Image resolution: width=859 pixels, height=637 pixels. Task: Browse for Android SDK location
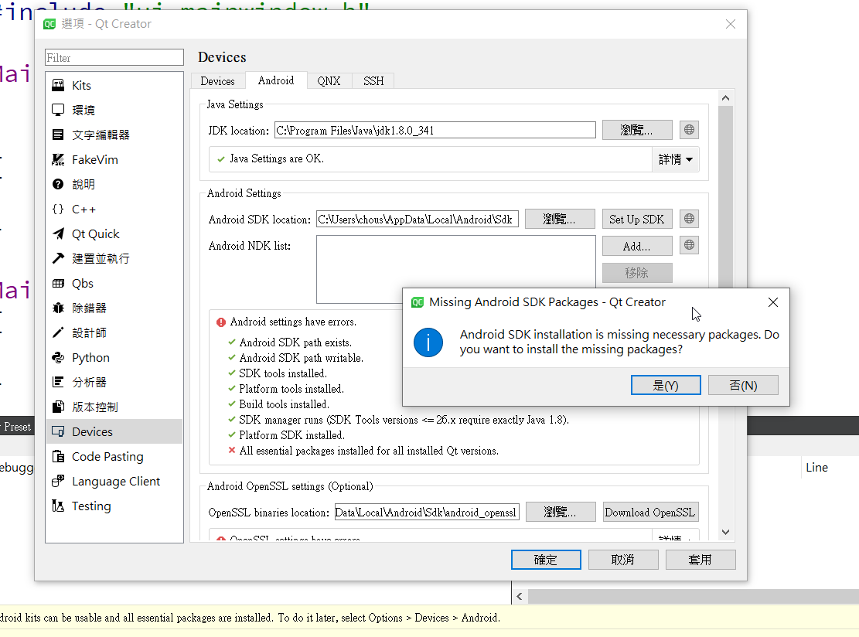tap(560, 219)
